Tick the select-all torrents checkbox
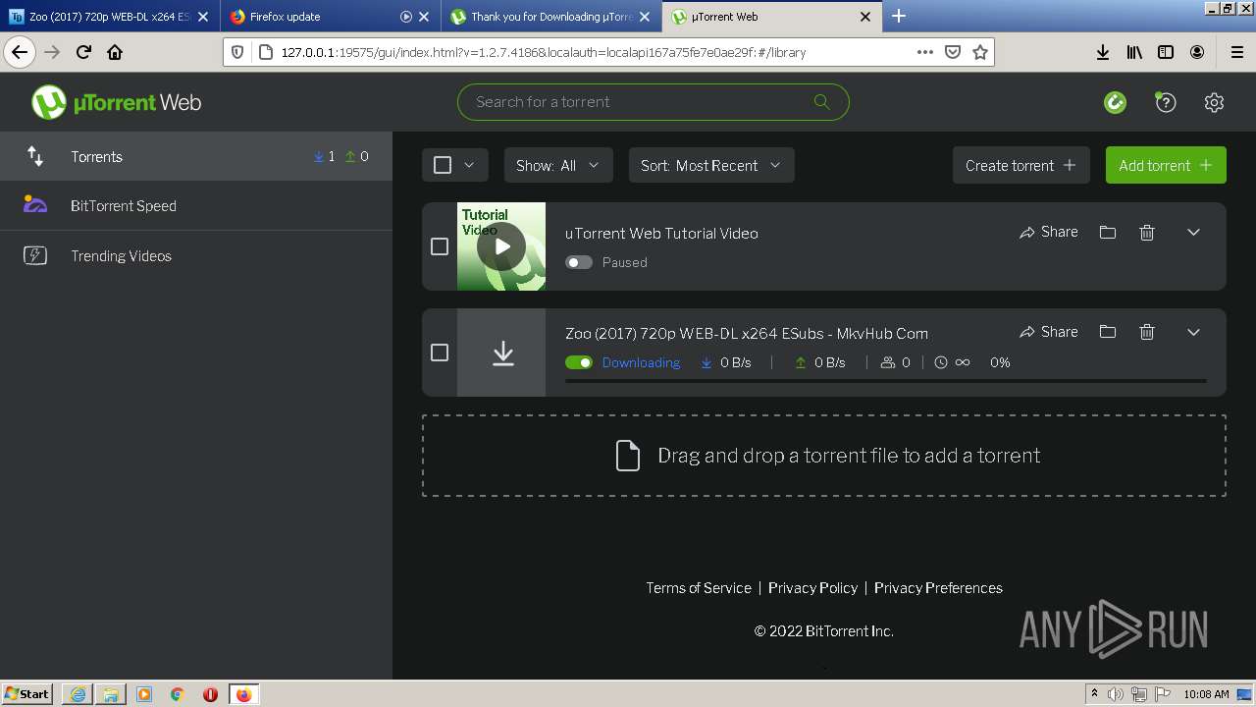The width and height of the screenshot is (1256, 707). click(443, 165)
